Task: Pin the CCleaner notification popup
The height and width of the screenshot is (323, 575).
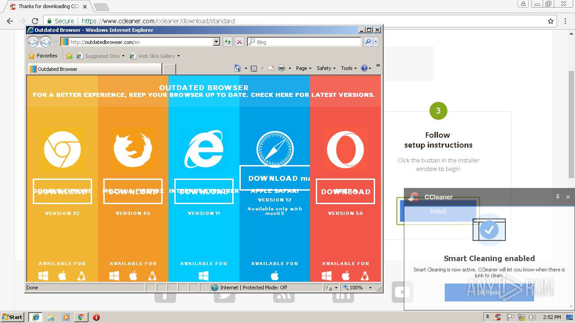Action: pos(557,197)
